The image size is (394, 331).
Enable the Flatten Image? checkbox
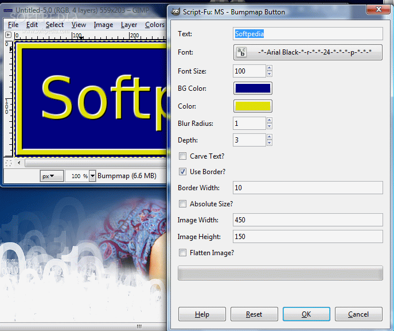click(x=183, y=252)
